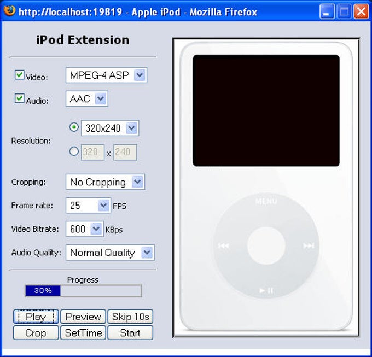Expand the 320x240 resolution dropdown
372x357 pixels.
click(110, 128)
